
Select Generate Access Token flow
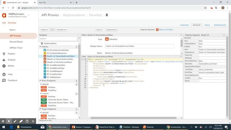point(58,100)
